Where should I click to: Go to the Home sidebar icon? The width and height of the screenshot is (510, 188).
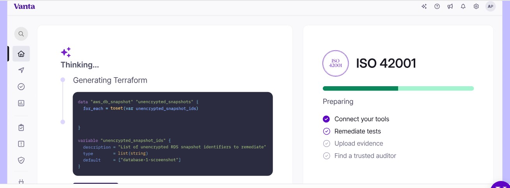[x=21, y=54]
